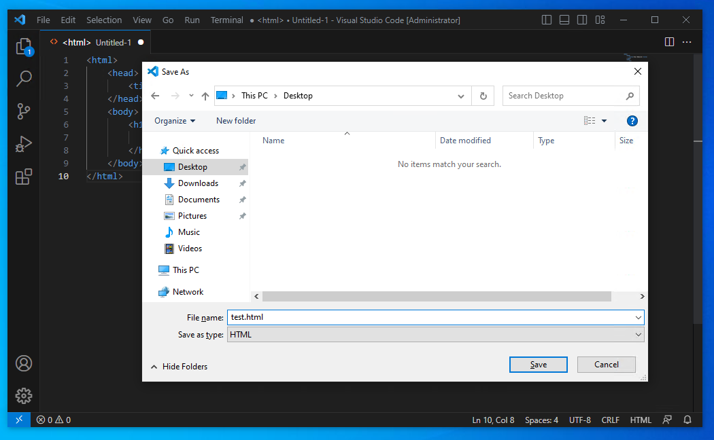
Task: Toggle primary side bar layout icon
Action: click(547, 20)
